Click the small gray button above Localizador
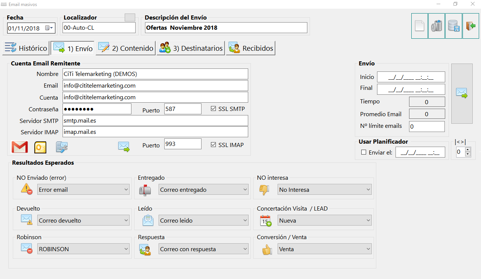Image resolution: width=481 pixels, height=279 pixels. [x=130, y=17]
